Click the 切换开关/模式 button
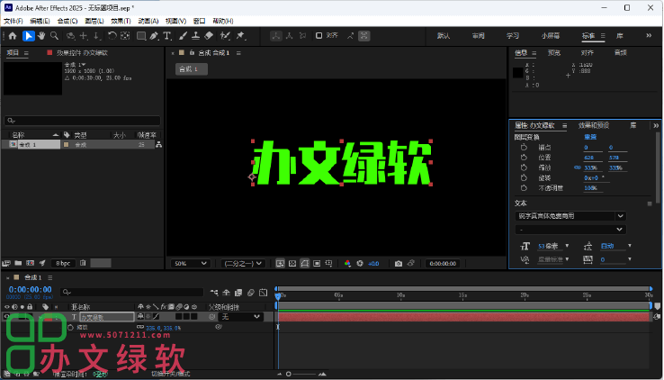The image size is (664, 380). coord(171,374)
